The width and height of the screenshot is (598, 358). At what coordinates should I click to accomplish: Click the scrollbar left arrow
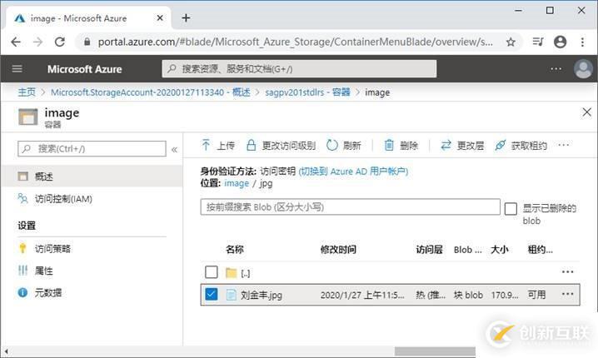[6, 351]
